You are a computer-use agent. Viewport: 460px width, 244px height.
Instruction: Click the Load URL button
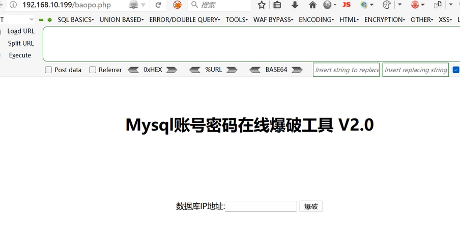point(21,31)
